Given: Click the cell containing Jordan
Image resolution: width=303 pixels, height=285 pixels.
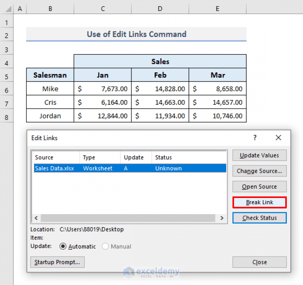Looking at the screenshot, I should point(50,115).
